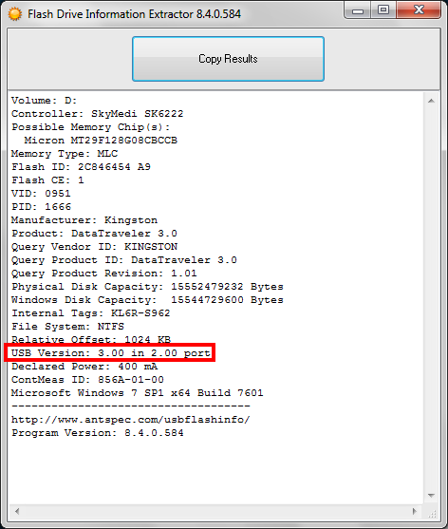Click the vertical scrollbar up arrow

[x=431, y=101]
